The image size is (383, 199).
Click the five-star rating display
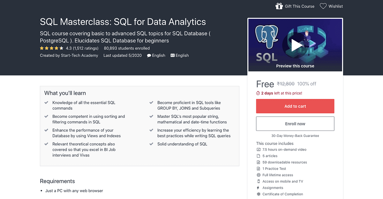pyautogui.click(x=51, y=48)
